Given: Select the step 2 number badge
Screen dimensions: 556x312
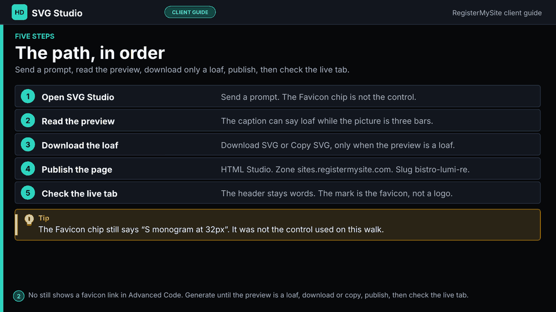Looking at the screenshot, I should (x=28, y=120).
